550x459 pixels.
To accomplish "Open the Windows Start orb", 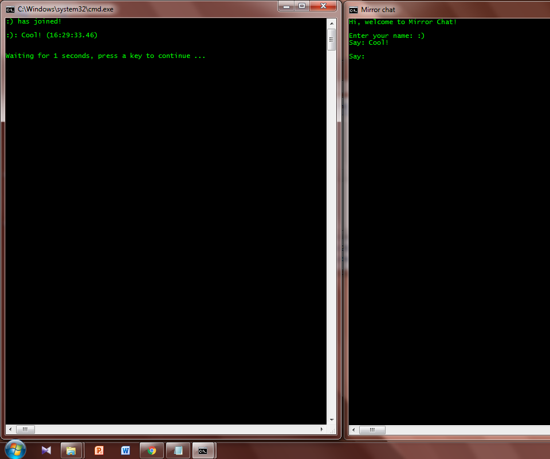I will tap(15, 450).
